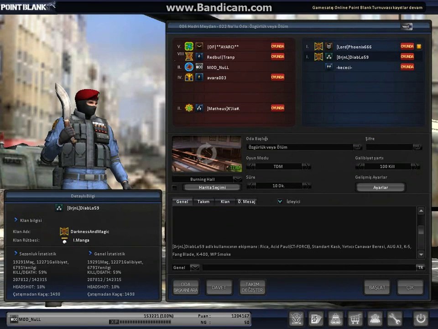Open the clan emblem icon in bottom toolbar
The image size is (438, 329).
297,318
